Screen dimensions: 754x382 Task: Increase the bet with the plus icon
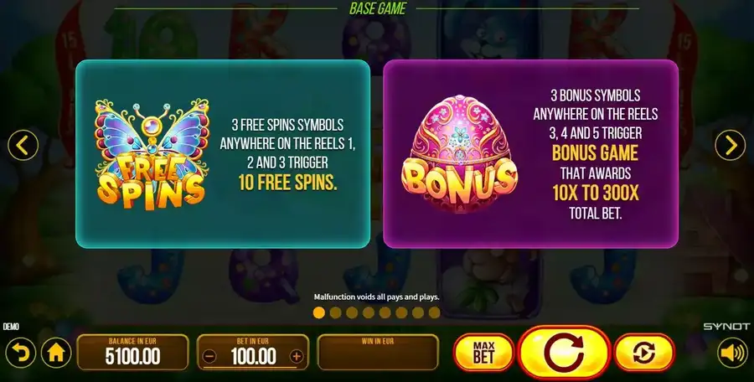297,357
